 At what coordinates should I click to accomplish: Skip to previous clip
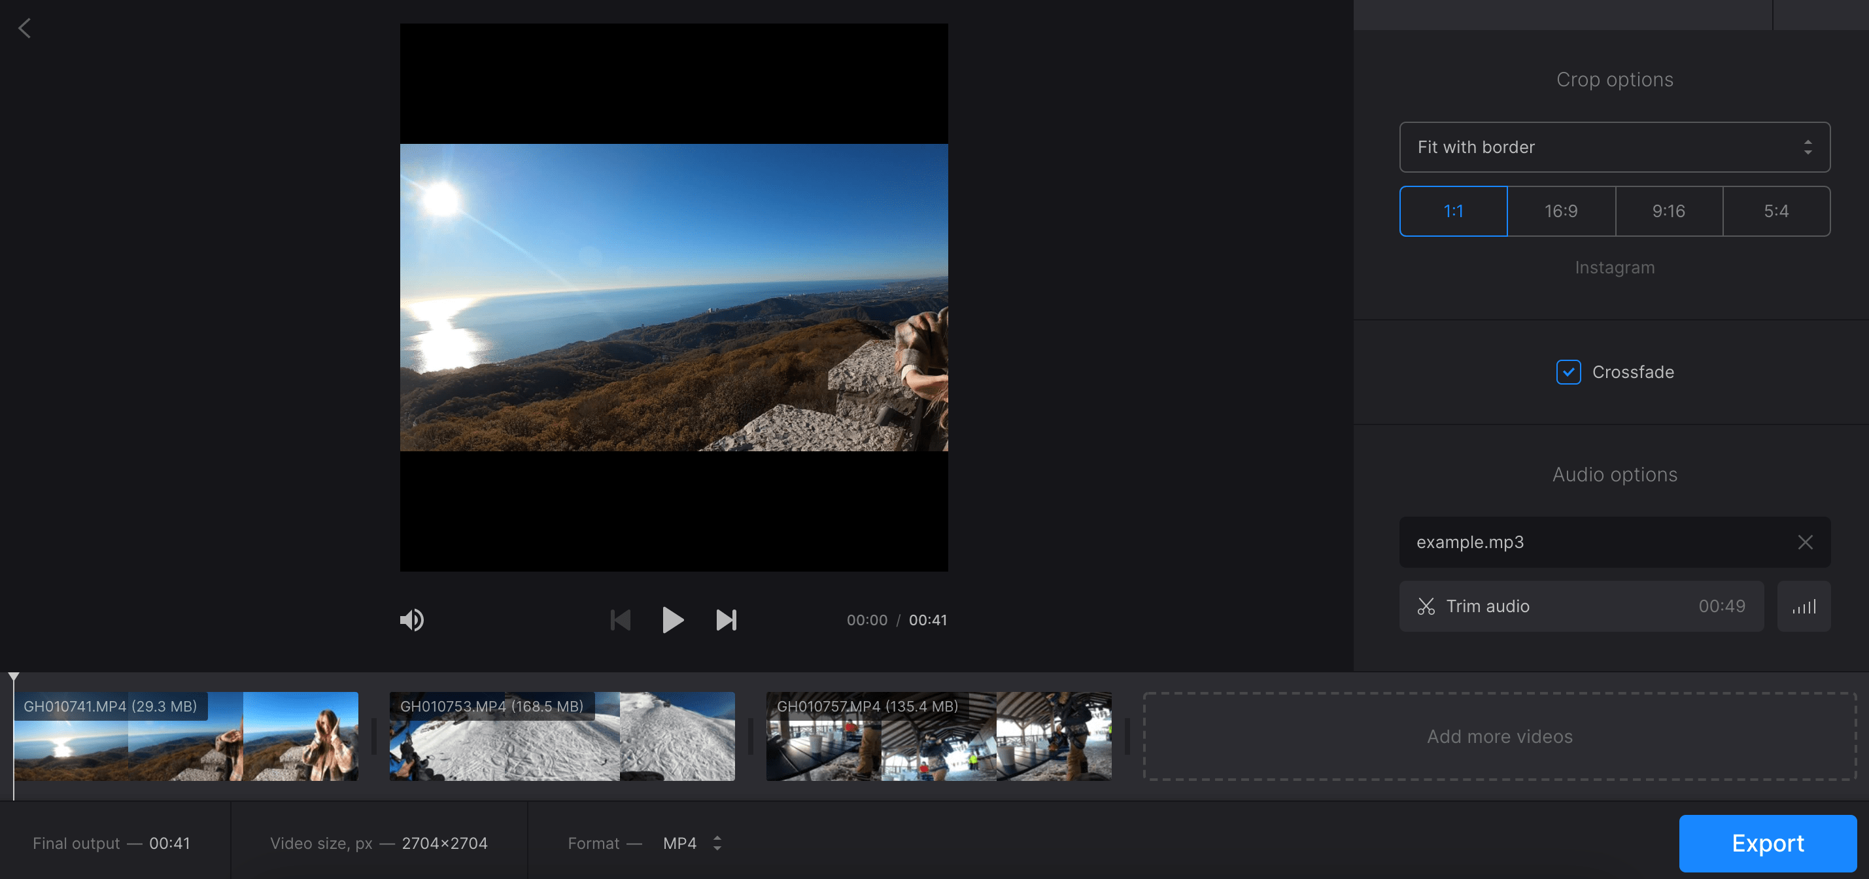point(621,619)
